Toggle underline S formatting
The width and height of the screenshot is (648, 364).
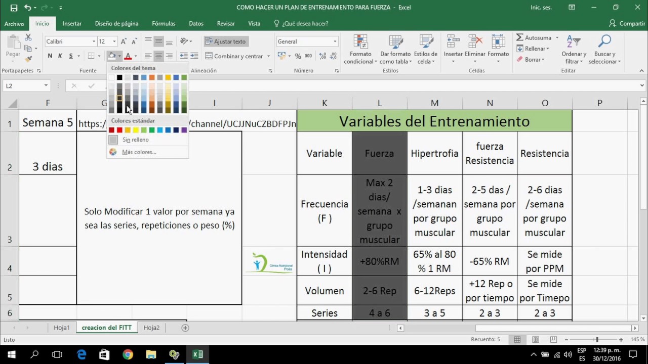[71, 56]
